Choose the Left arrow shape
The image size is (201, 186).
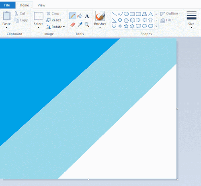(145, 20)
